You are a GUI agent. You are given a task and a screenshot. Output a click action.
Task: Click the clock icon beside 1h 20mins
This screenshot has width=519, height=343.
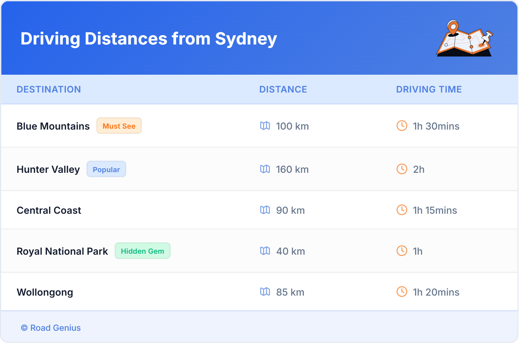[402, 292]
